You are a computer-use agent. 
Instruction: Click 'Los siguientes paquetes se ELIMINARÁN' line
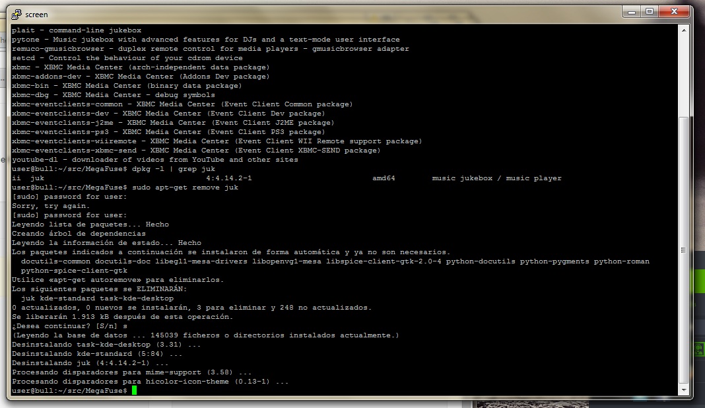pos(100,289)
